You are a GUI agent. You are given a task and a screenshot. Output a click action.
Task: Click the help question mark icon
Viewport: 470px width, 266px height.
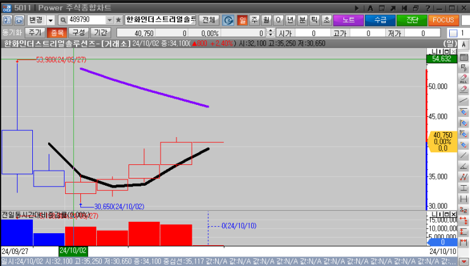pyautogui.click(x=428, y=8)
